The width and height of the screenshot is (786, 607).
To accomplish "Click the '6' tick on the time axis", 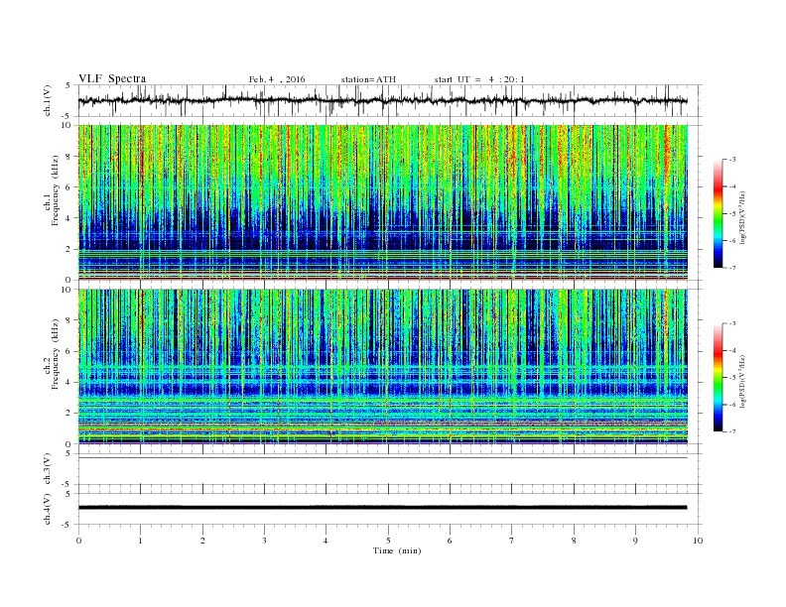I will pyautogui.click(x=450, y=541).
